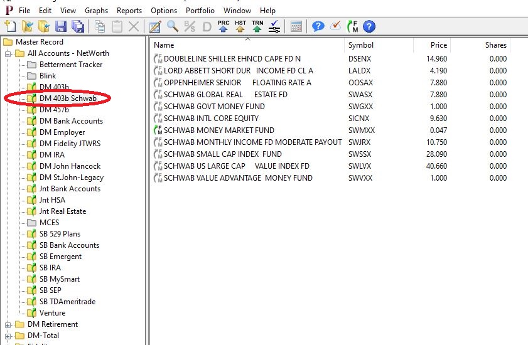Open the Portfolio menu
Viewport: 528px width, 345px height.
200,11
